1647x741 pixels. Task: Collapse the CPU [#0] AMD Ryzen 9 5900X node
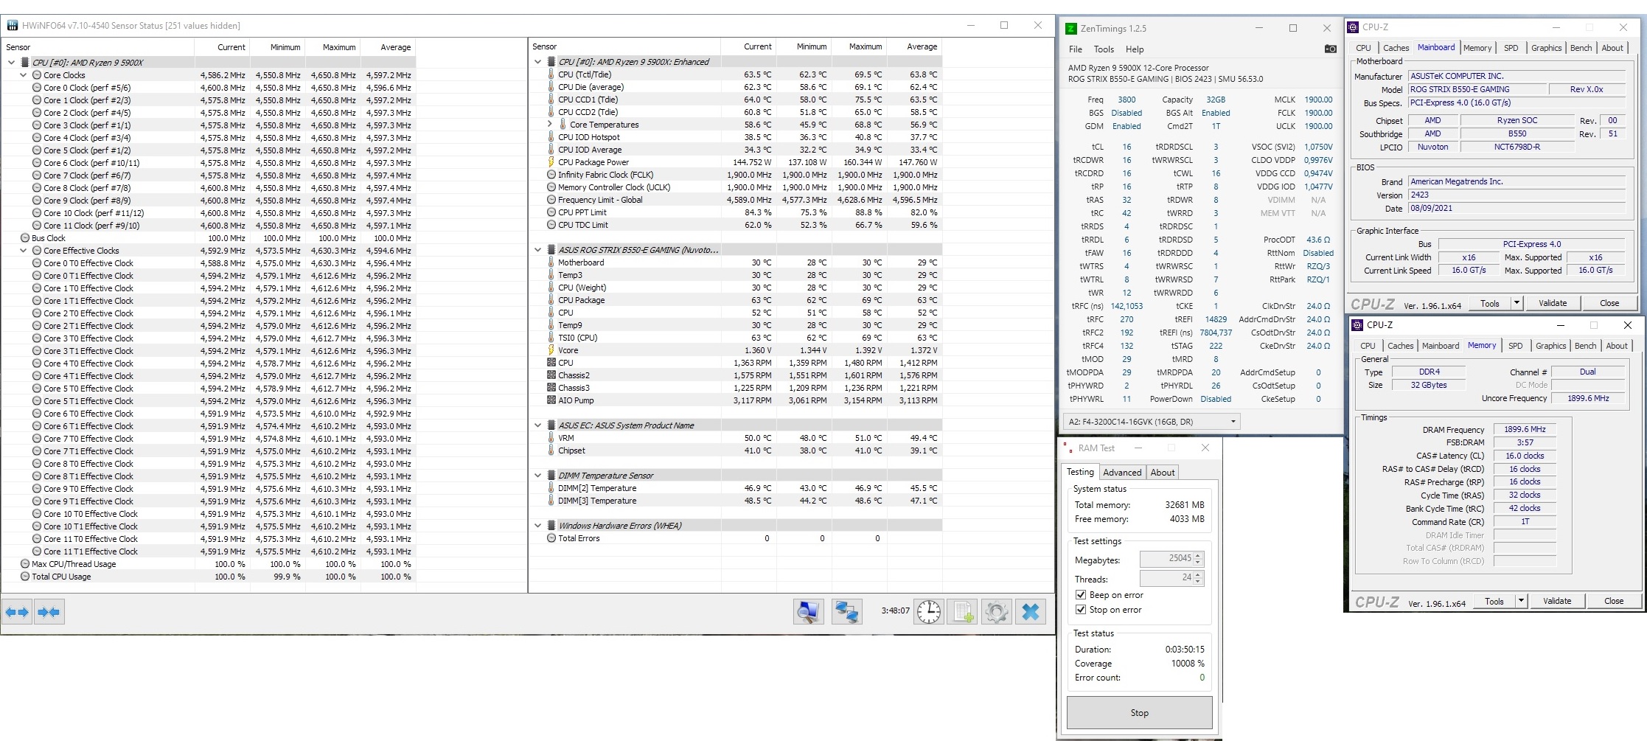[x=11, y=63]
